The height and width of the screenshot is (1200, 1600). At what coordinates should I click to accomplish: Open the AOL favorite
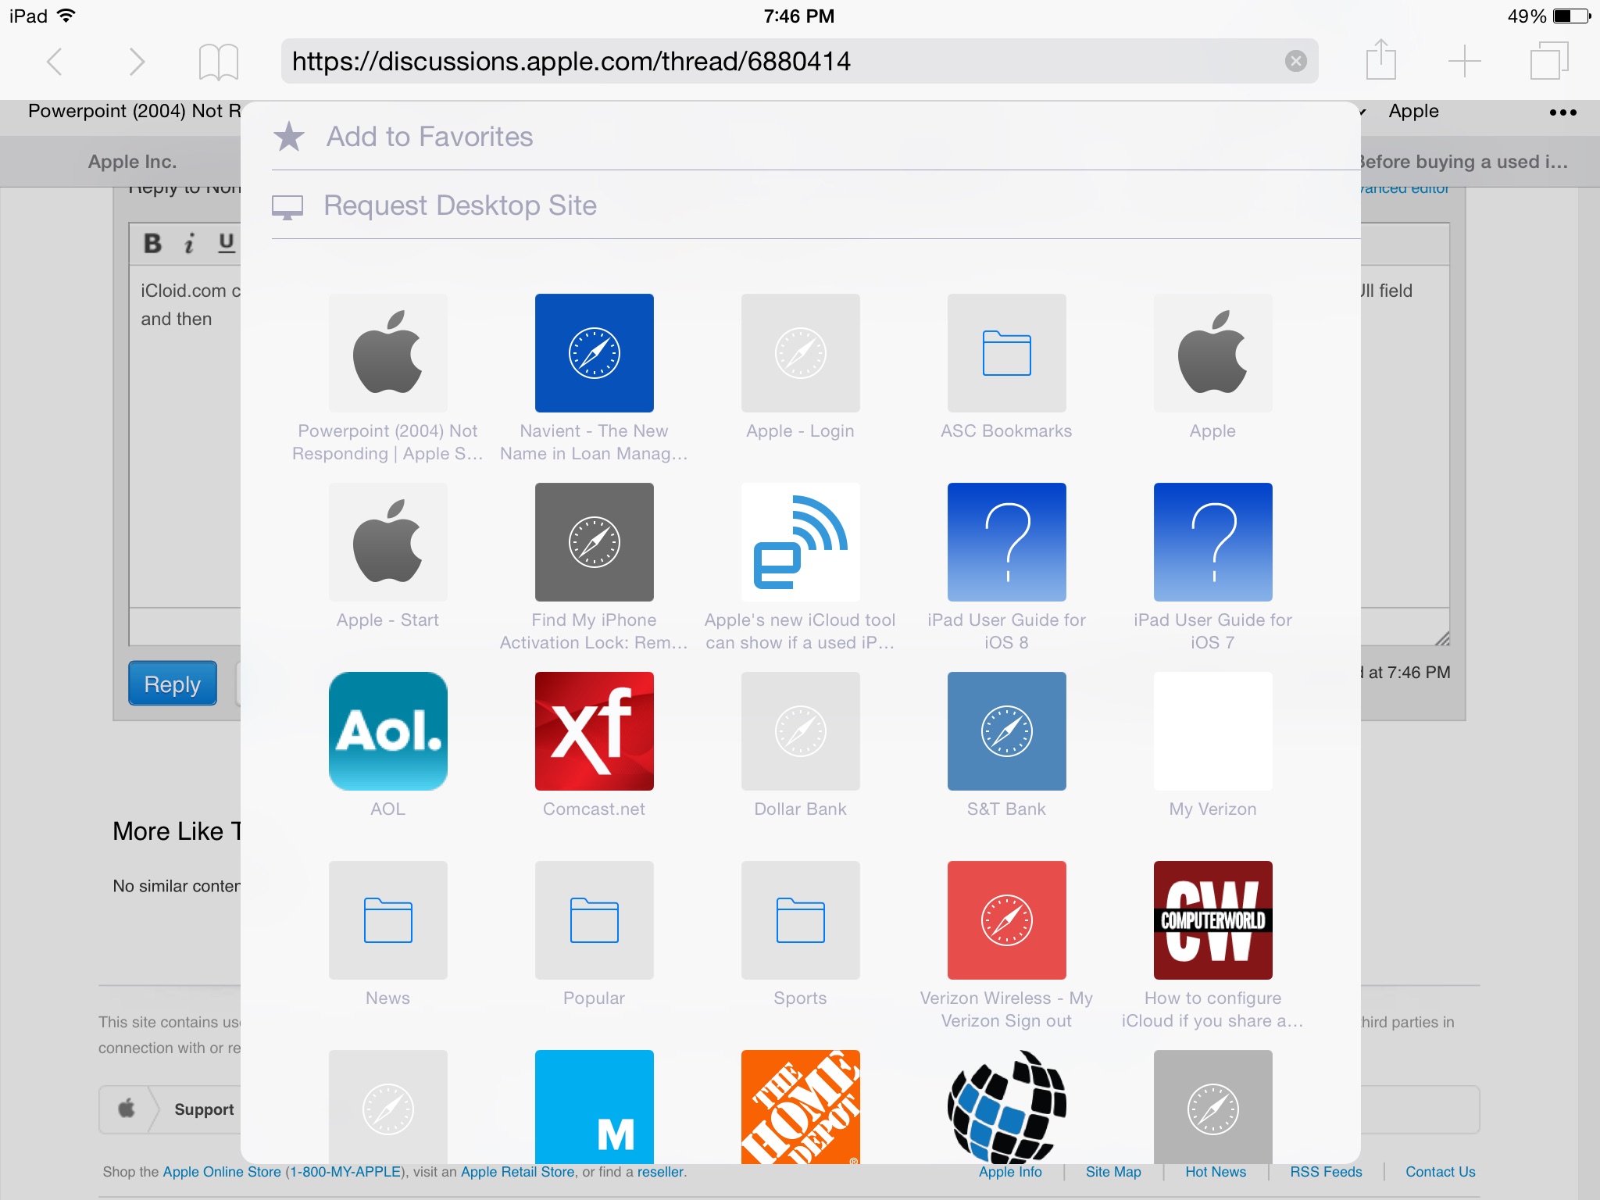click(387, 731)
